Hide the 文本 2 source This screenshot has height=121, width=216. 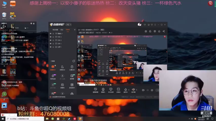coord(50,40)
